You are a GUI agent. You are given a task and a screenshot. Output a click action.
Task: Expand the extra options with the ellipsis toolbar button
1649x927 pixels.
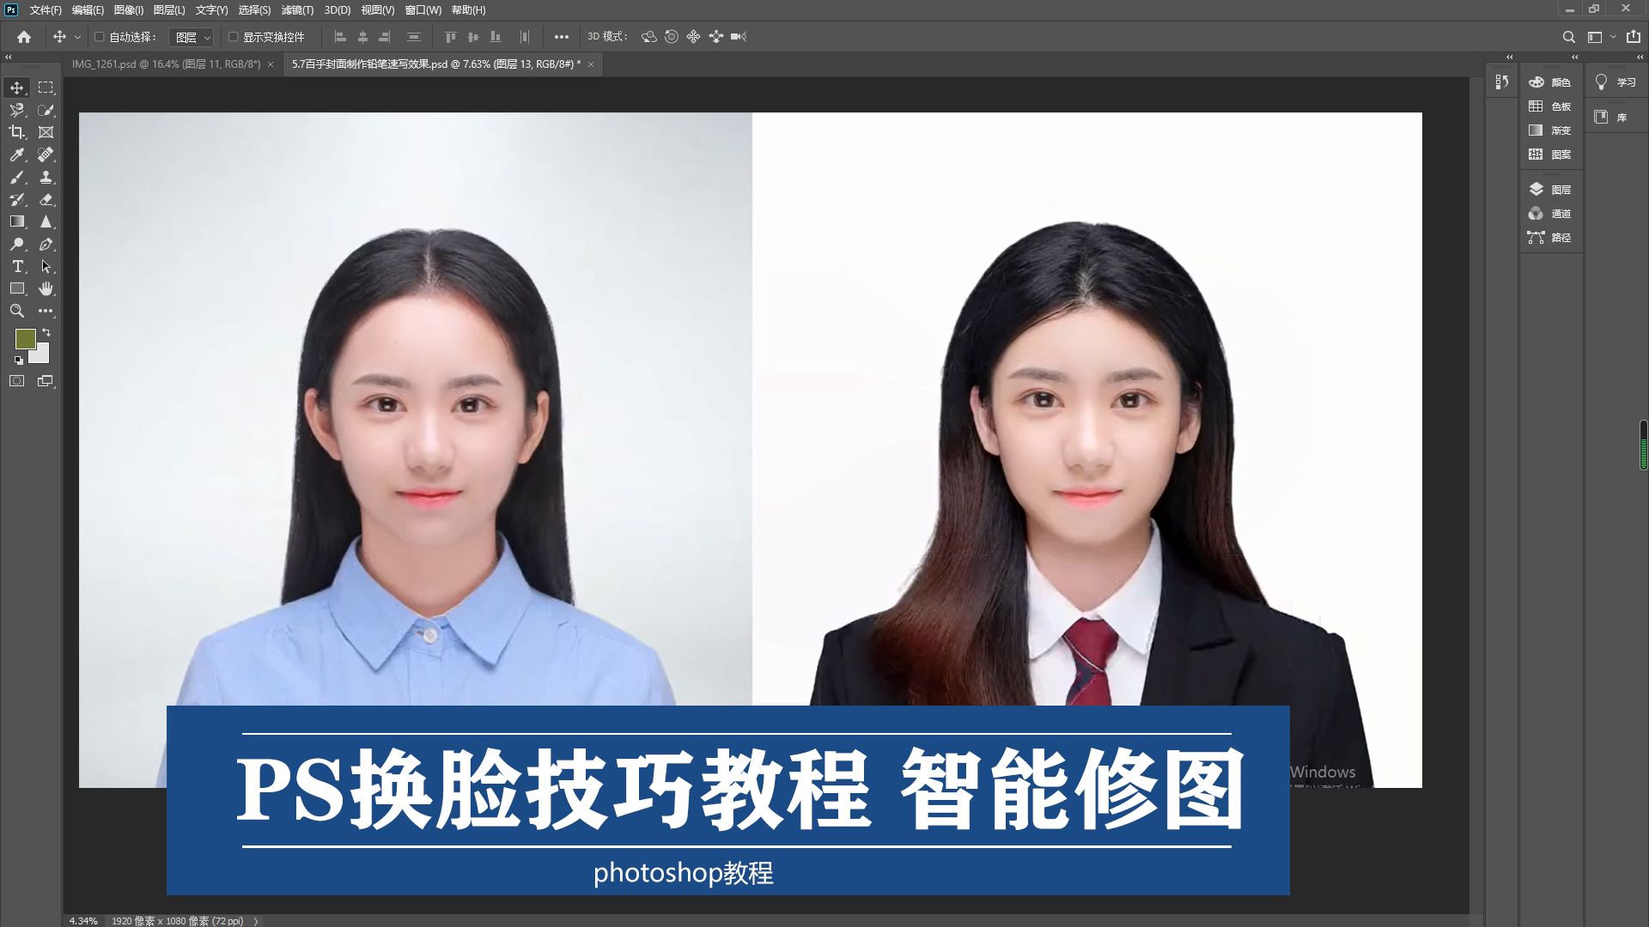(563, 37)
